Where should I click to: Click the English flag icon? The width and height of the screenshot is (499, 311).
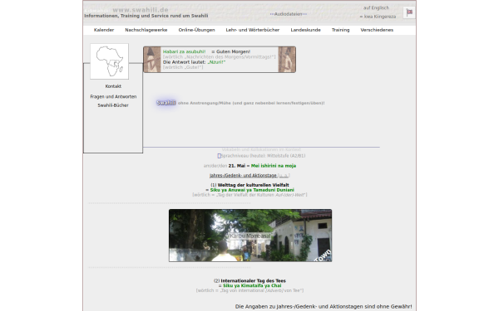409,12
